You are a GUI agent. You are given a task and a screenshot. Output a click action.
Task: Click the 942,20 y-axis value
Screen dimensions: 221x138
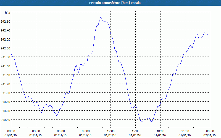coord(5,39)
